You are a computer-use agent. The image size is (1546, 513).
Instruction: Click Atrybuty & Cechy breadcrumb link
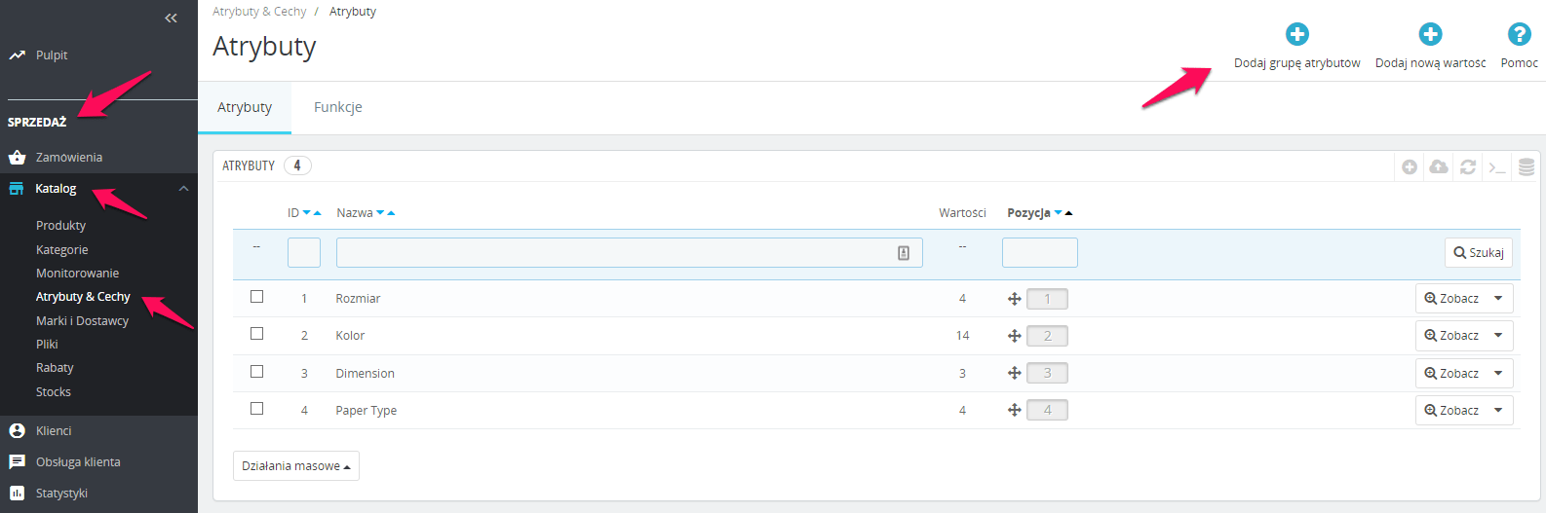click(259, 12)
